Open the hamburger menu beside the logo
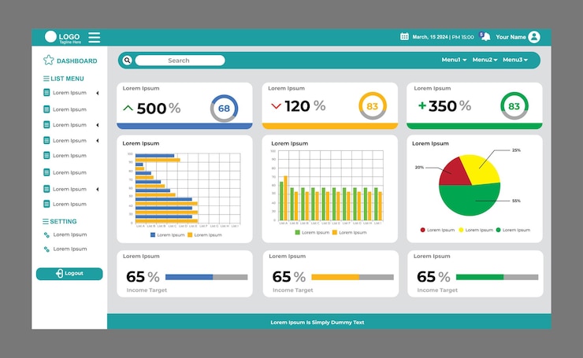This screenshot has width=583, height=358. [x=94, y=37]
